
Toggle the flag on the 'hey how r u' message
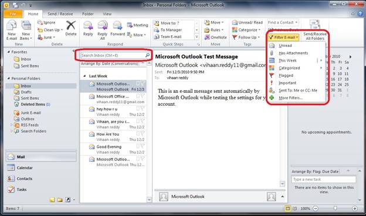point(143,109)
